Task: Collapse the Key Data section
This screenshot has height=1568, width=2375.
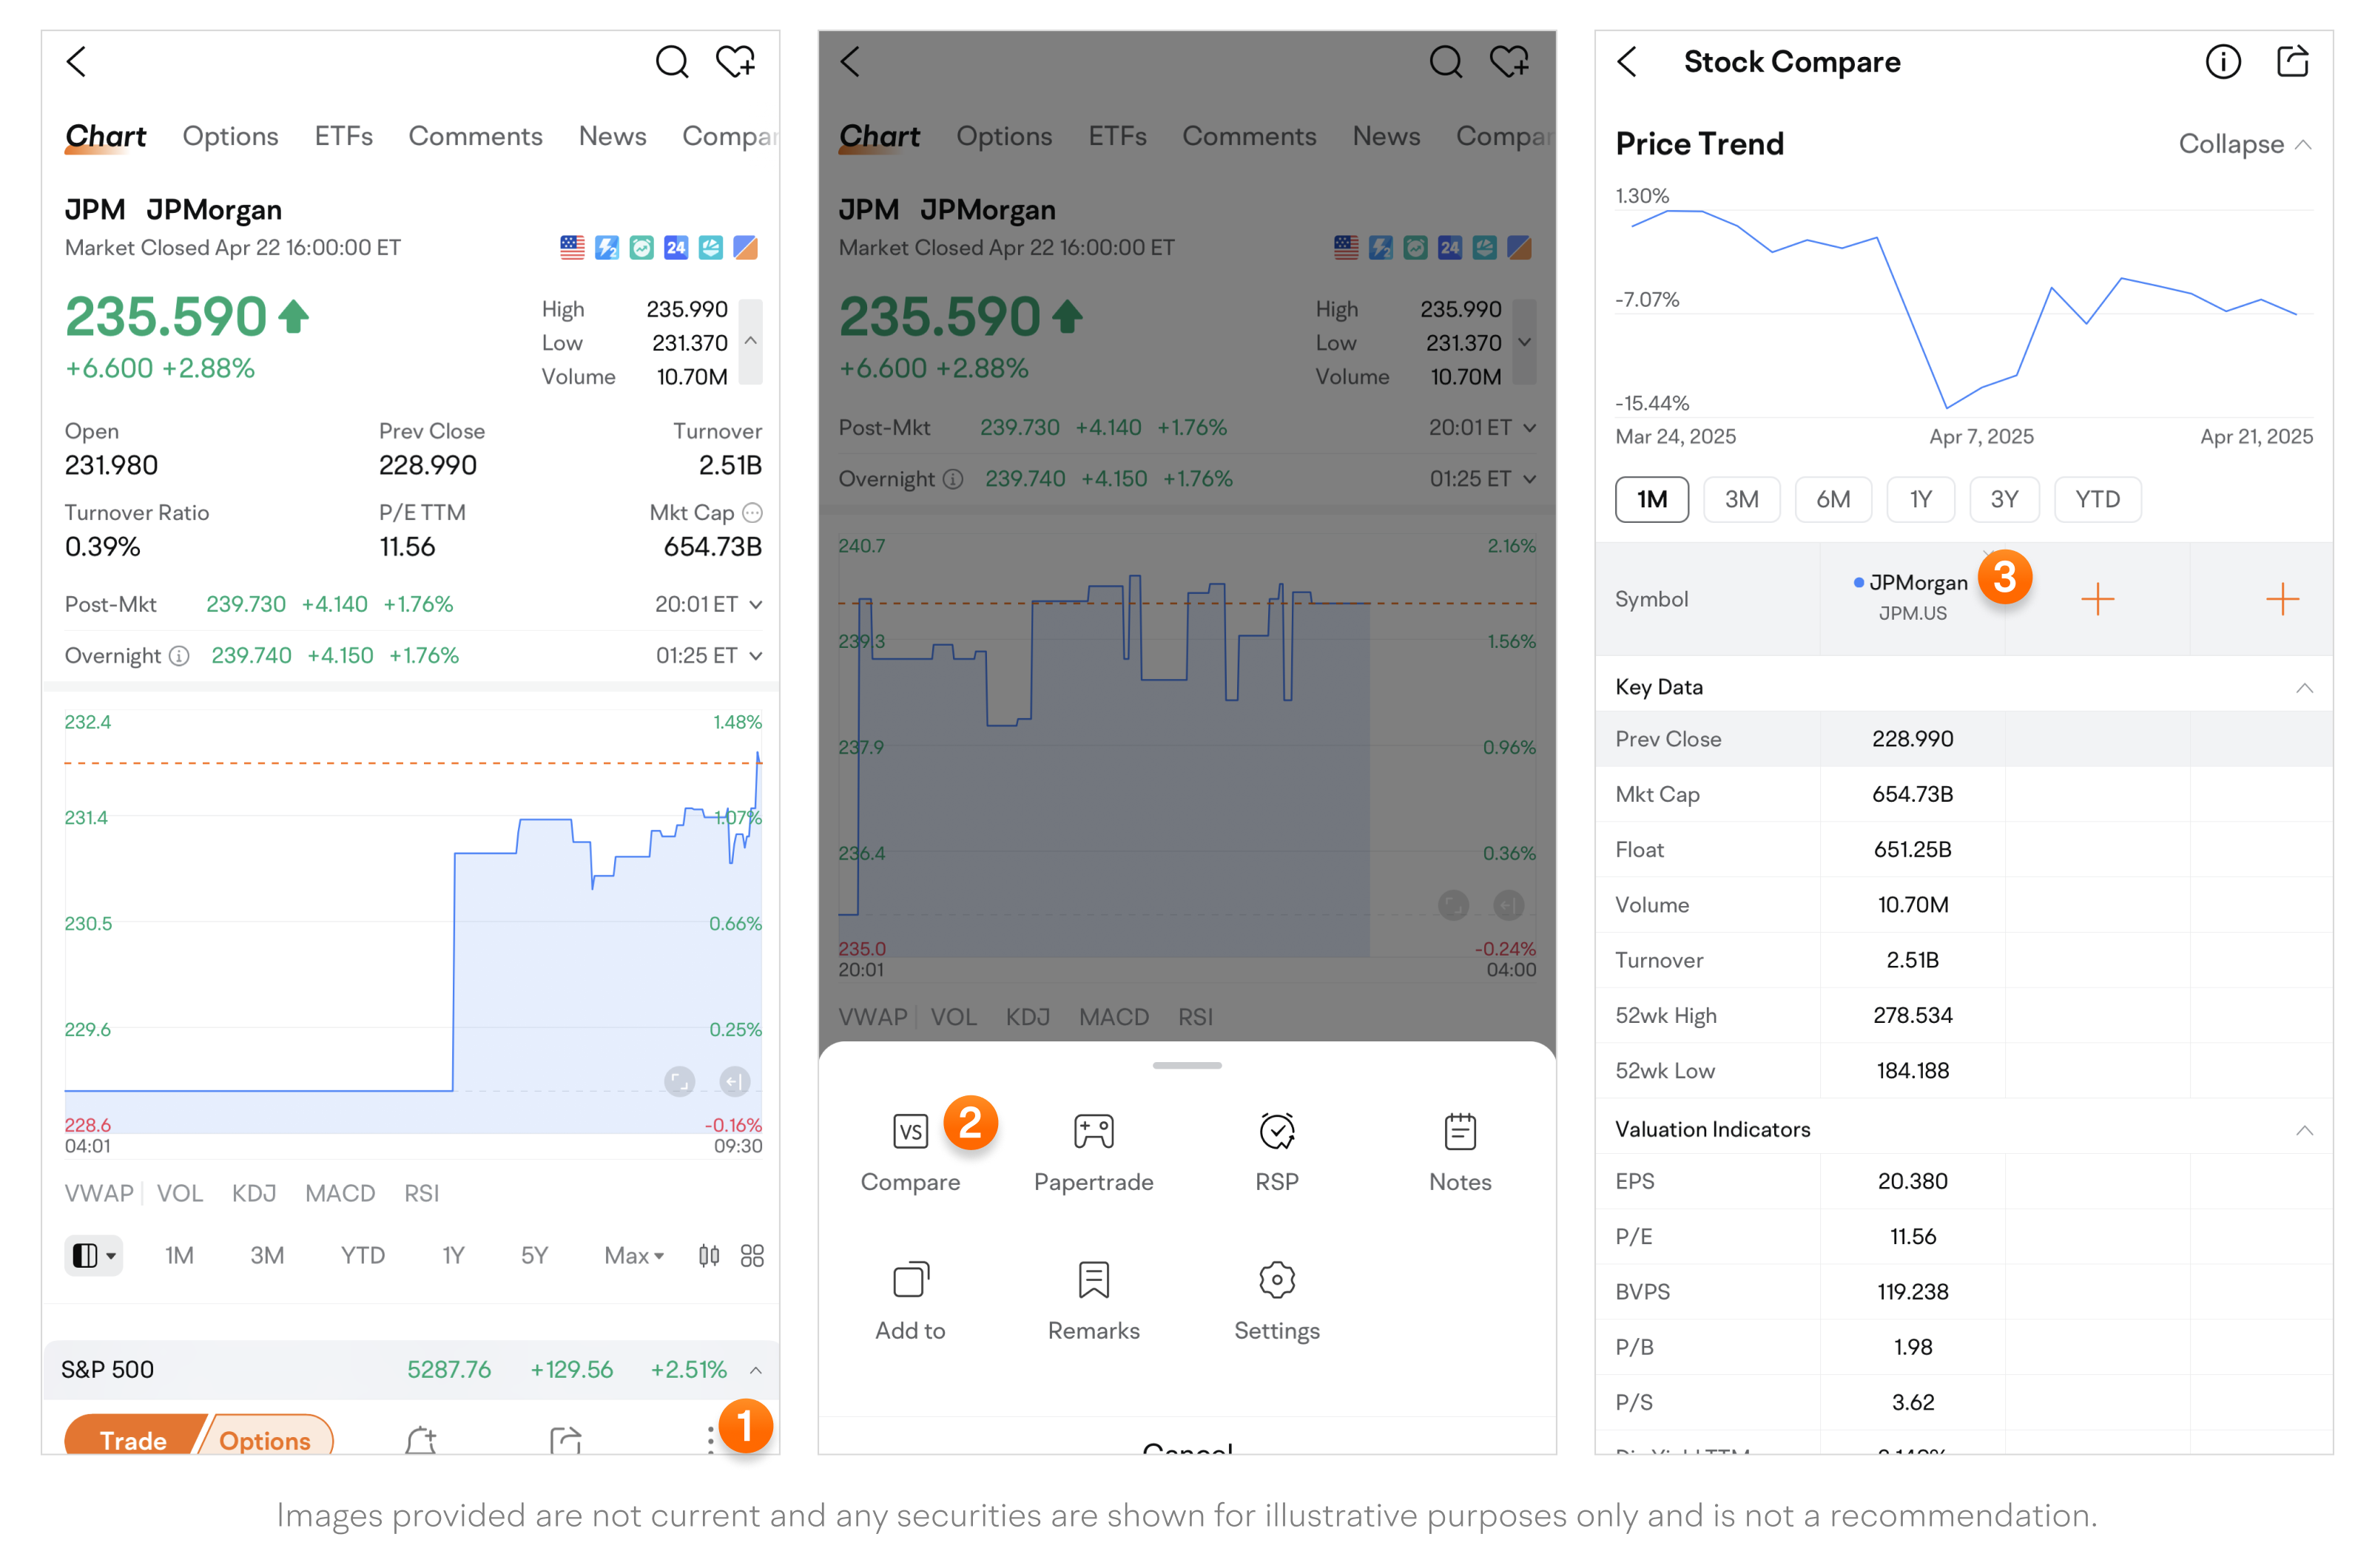Action: click(x=2304, y=688)
